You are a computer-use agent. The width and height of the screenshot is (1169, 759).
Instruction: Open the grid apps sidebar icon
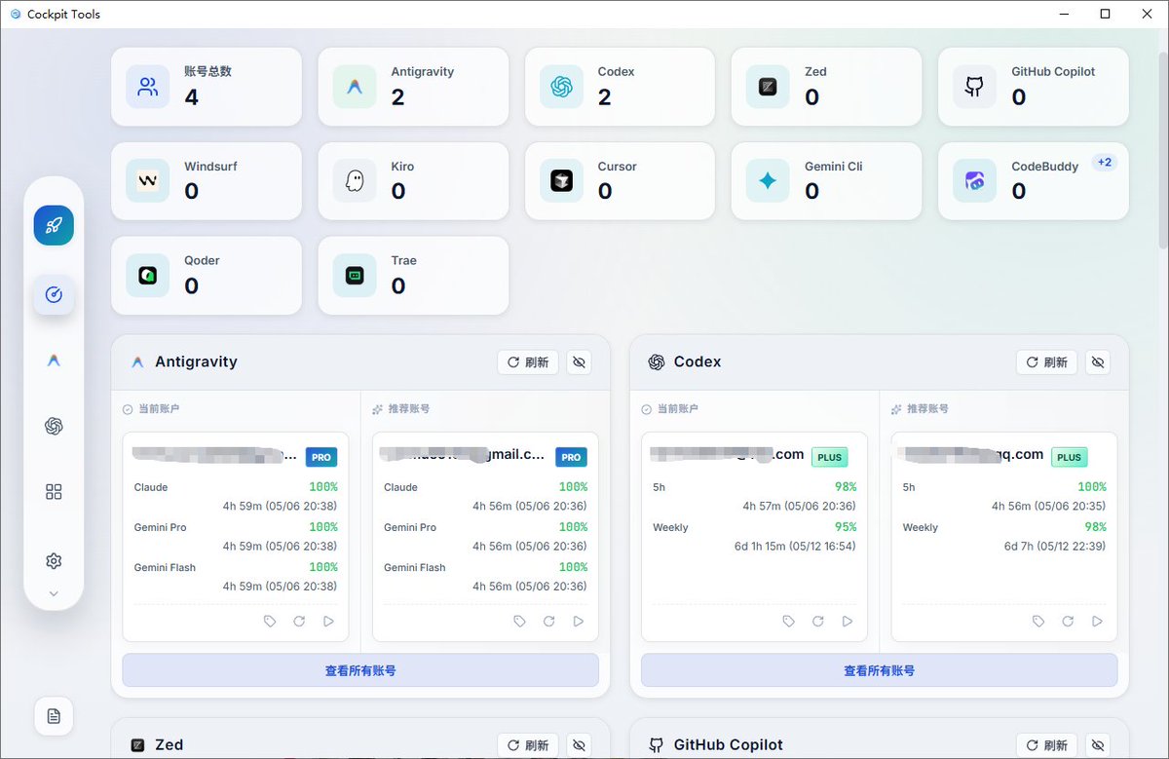(x=54, y=492)
